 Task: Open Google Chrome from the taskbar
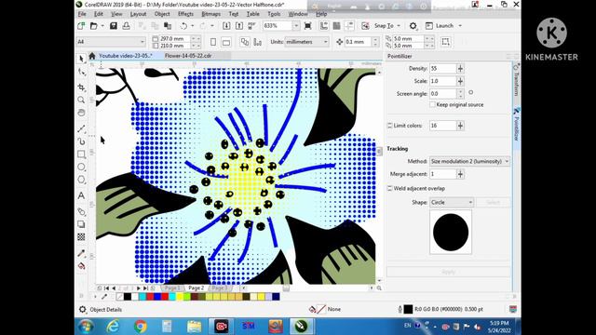coord(141,327)
